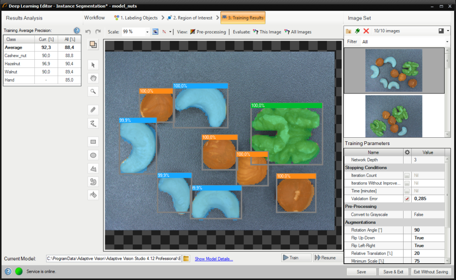Pick the ellipse shape tool
456x280 pixels.
click(93, 155)
